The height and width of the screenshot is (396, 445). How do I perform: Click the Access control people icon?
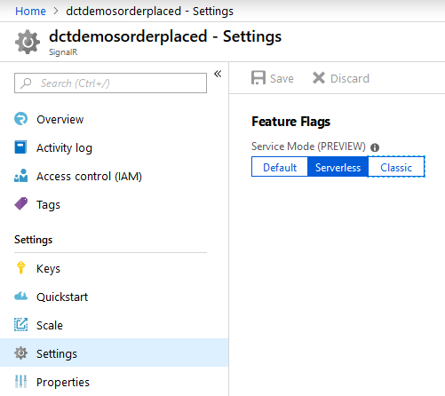click(x=20, y=176)
